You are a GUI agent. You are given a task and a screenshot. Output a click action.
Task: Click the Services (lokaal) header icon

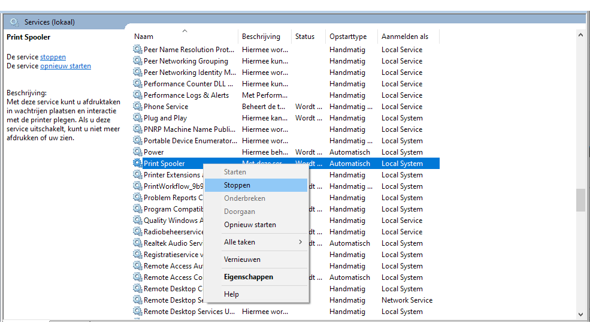(x=14, y=22)
